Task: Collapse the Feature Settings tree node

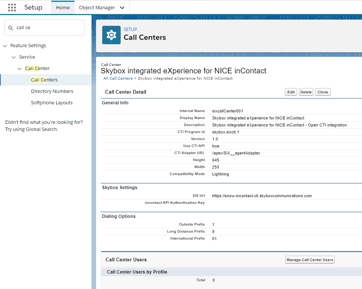Action: pos(5,46)
